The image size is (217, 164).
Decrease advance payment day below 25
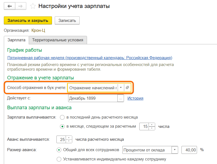click(69, 141)
